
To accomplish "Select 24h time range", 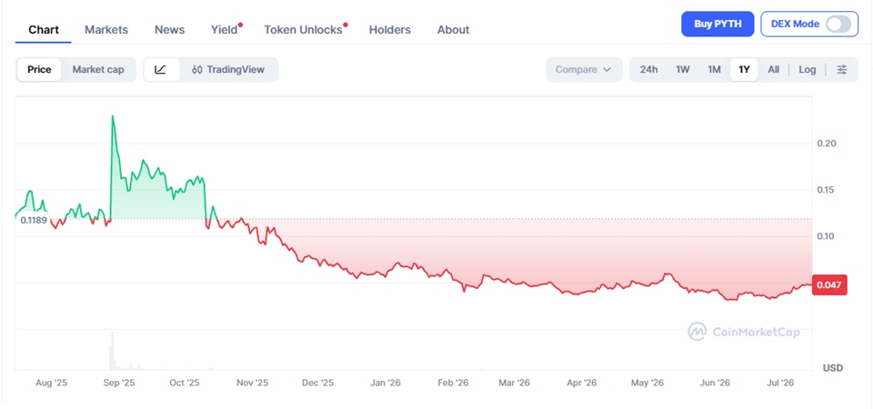I will (x=648, y=70).
